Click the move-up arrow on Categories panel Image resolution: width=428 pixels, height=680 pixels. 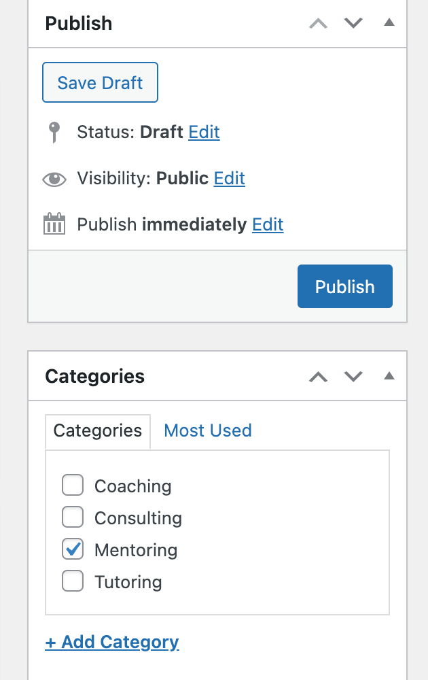pos(317,375)
